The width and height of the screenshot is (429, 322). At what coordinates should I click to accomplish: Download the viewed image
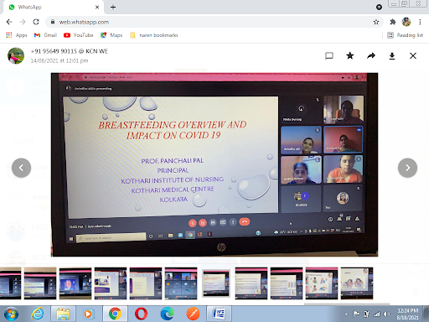pyautogui.click(x=392, y=56)
